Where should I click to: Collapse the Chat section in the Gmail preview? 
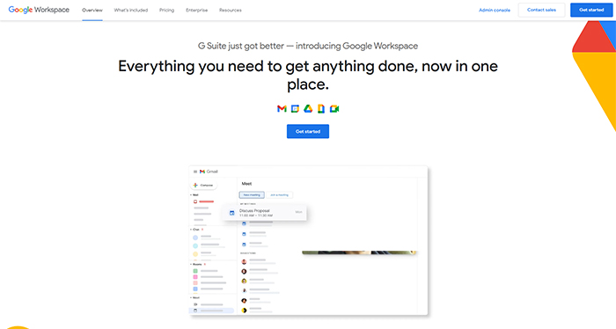(191, 230)
